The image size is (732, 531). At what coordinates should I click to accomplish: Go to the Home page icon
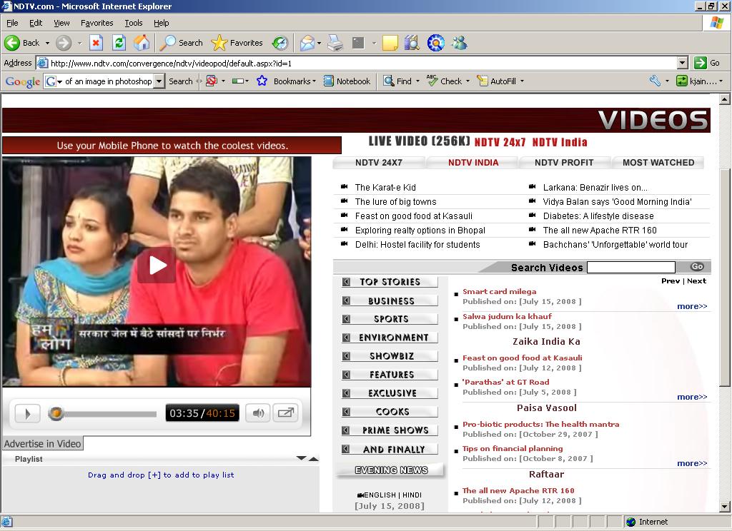pyautogui.click(x=142, y=43)
